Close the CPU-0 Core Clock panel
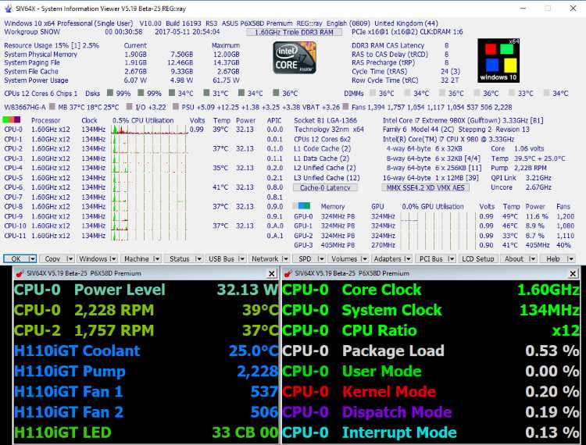This screenshot has width=586, height=445. [x=573, y=274]
